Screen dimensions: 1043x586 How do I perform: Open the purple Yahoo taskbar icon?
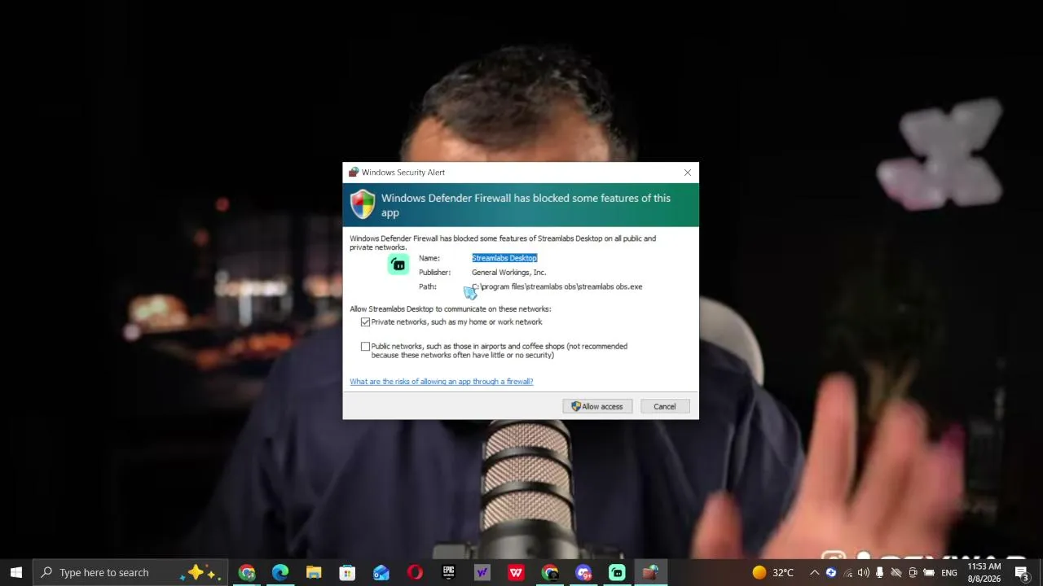482,572
